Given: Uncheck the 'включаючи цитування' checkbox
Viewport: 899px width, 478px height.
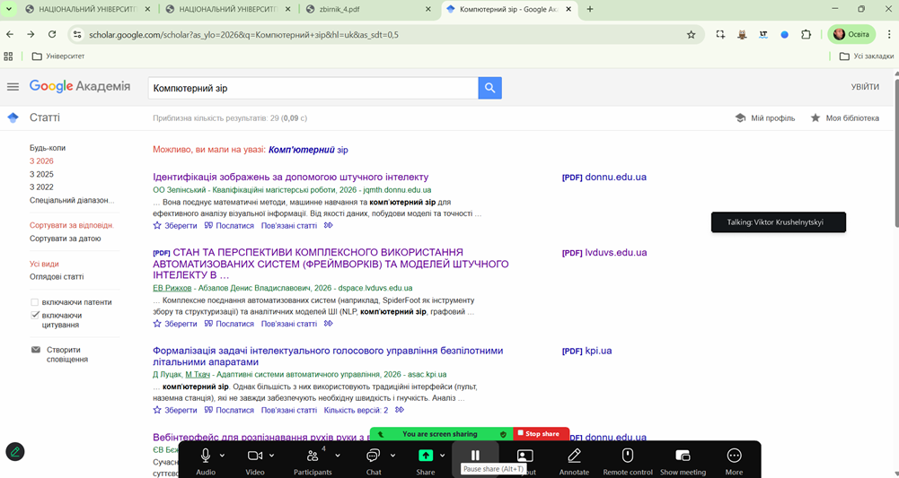Looking at the screenshot, I should [35, 316].
